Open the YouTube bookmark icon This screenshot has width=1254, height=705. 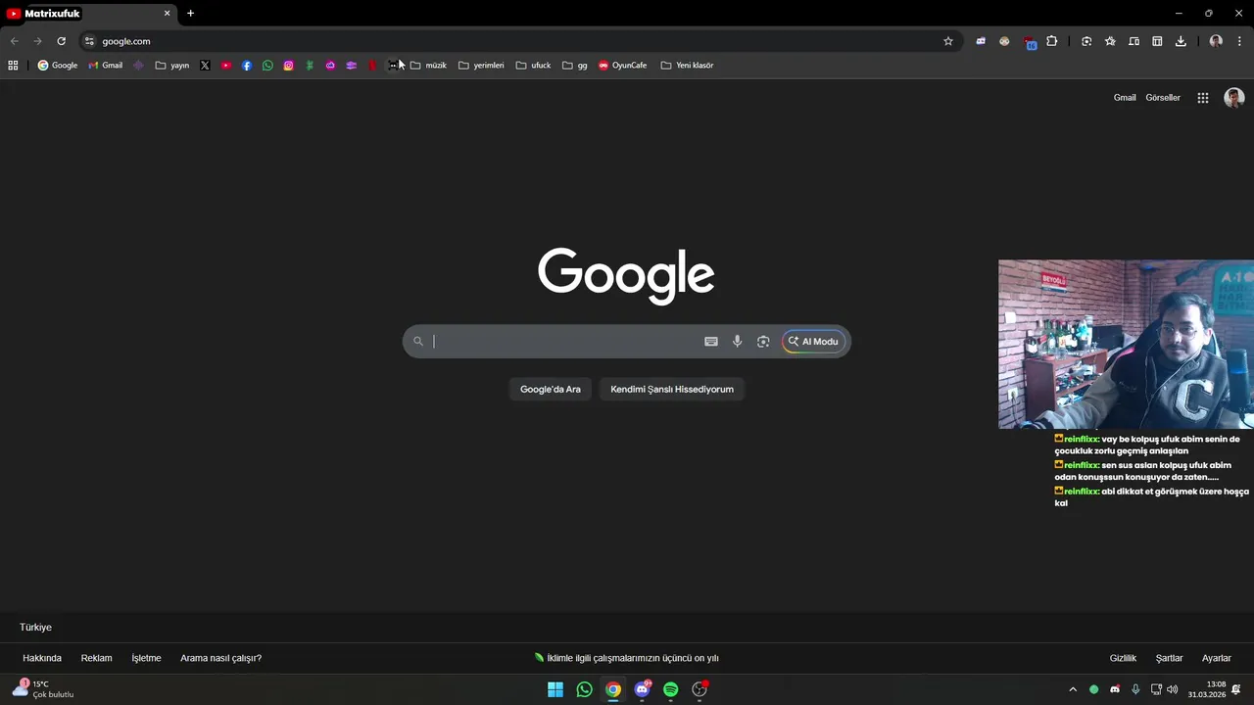[226, 66]
